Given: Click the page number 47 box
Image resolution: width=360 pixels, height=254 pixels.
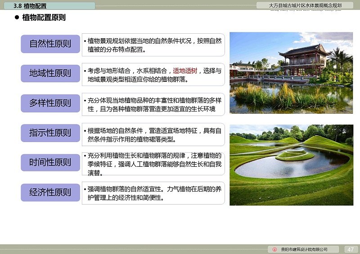Looking at the screenshot, I should 351,250.
